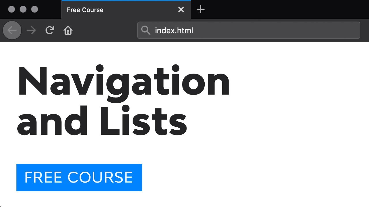
Task: Focus the index.html address field
Action: pos(249,30)
